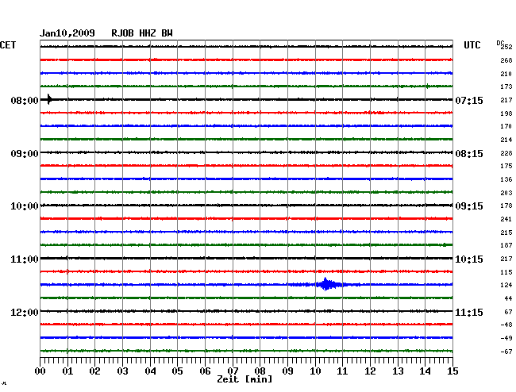Select the station code RJOB
Image resolution: width=516 pixels, height=392 pixels.
(122, 33)
